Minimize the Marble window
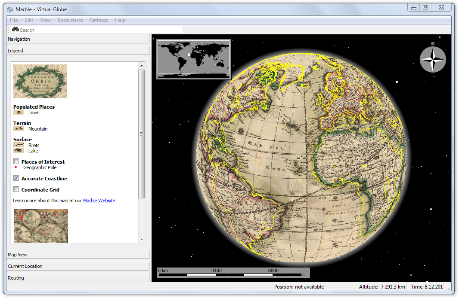Image resolution: width=459 pixels, height=298 pixels. point(414,8)
